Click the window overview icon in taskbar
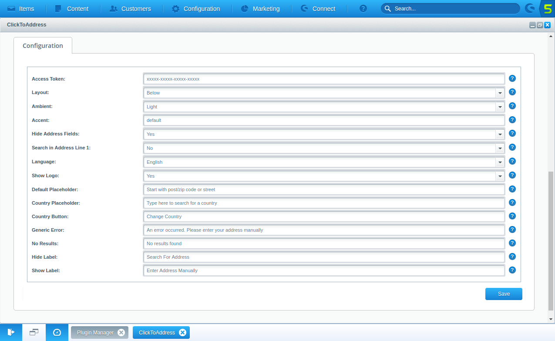 pos(34,332)
